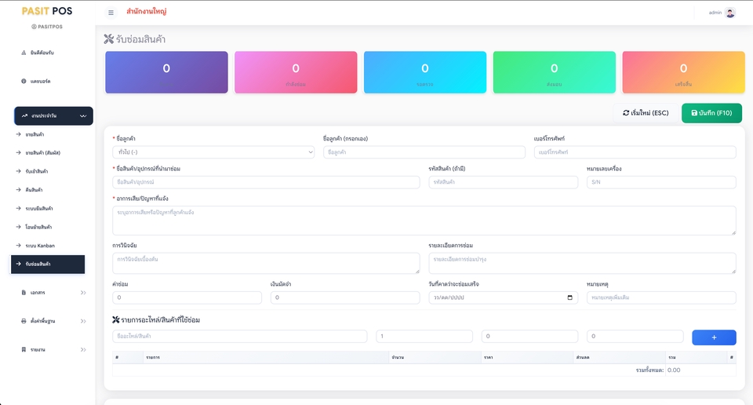Toggle the hamburger sidebar menu icon
Image resolution: width=753 pixels, height=405 pixels.
coord(111,13)
